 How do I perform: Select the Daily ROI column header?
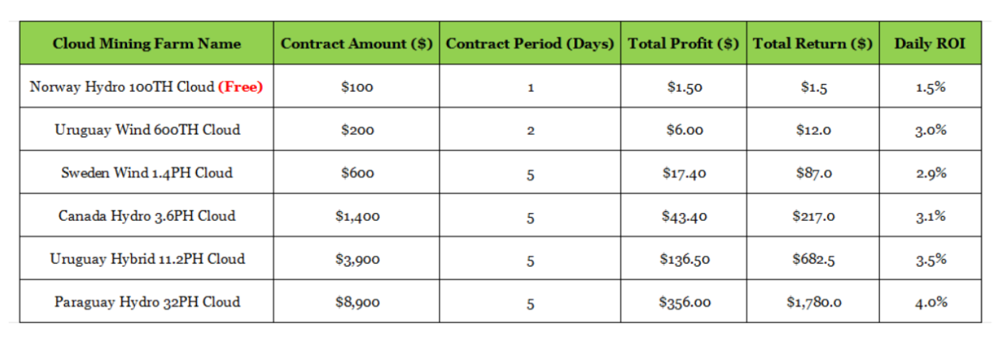coord(930,44)
